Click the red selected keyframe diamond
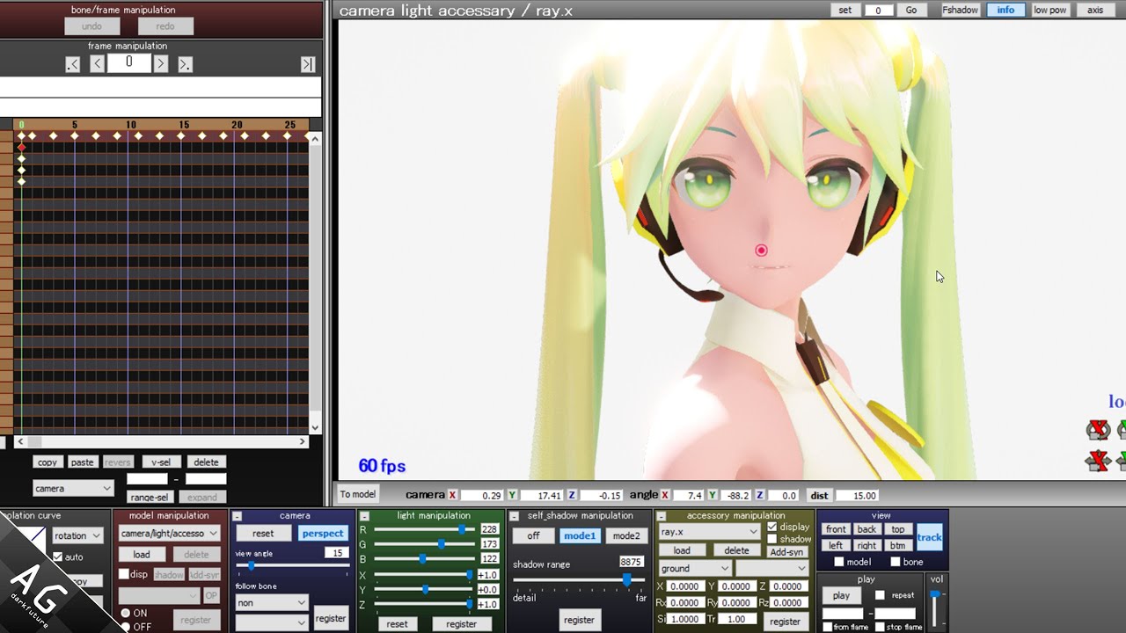The image size is (1126, 633). (x=22, y=147)
